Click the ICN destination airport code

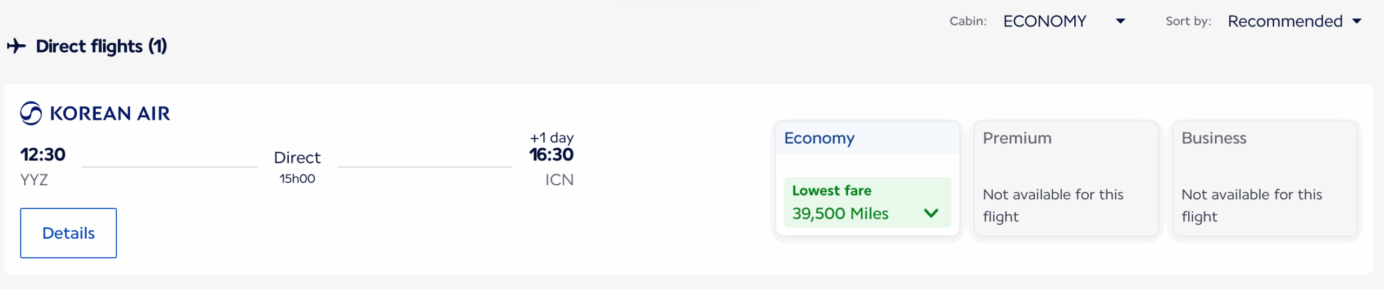(x=559, y=180)
